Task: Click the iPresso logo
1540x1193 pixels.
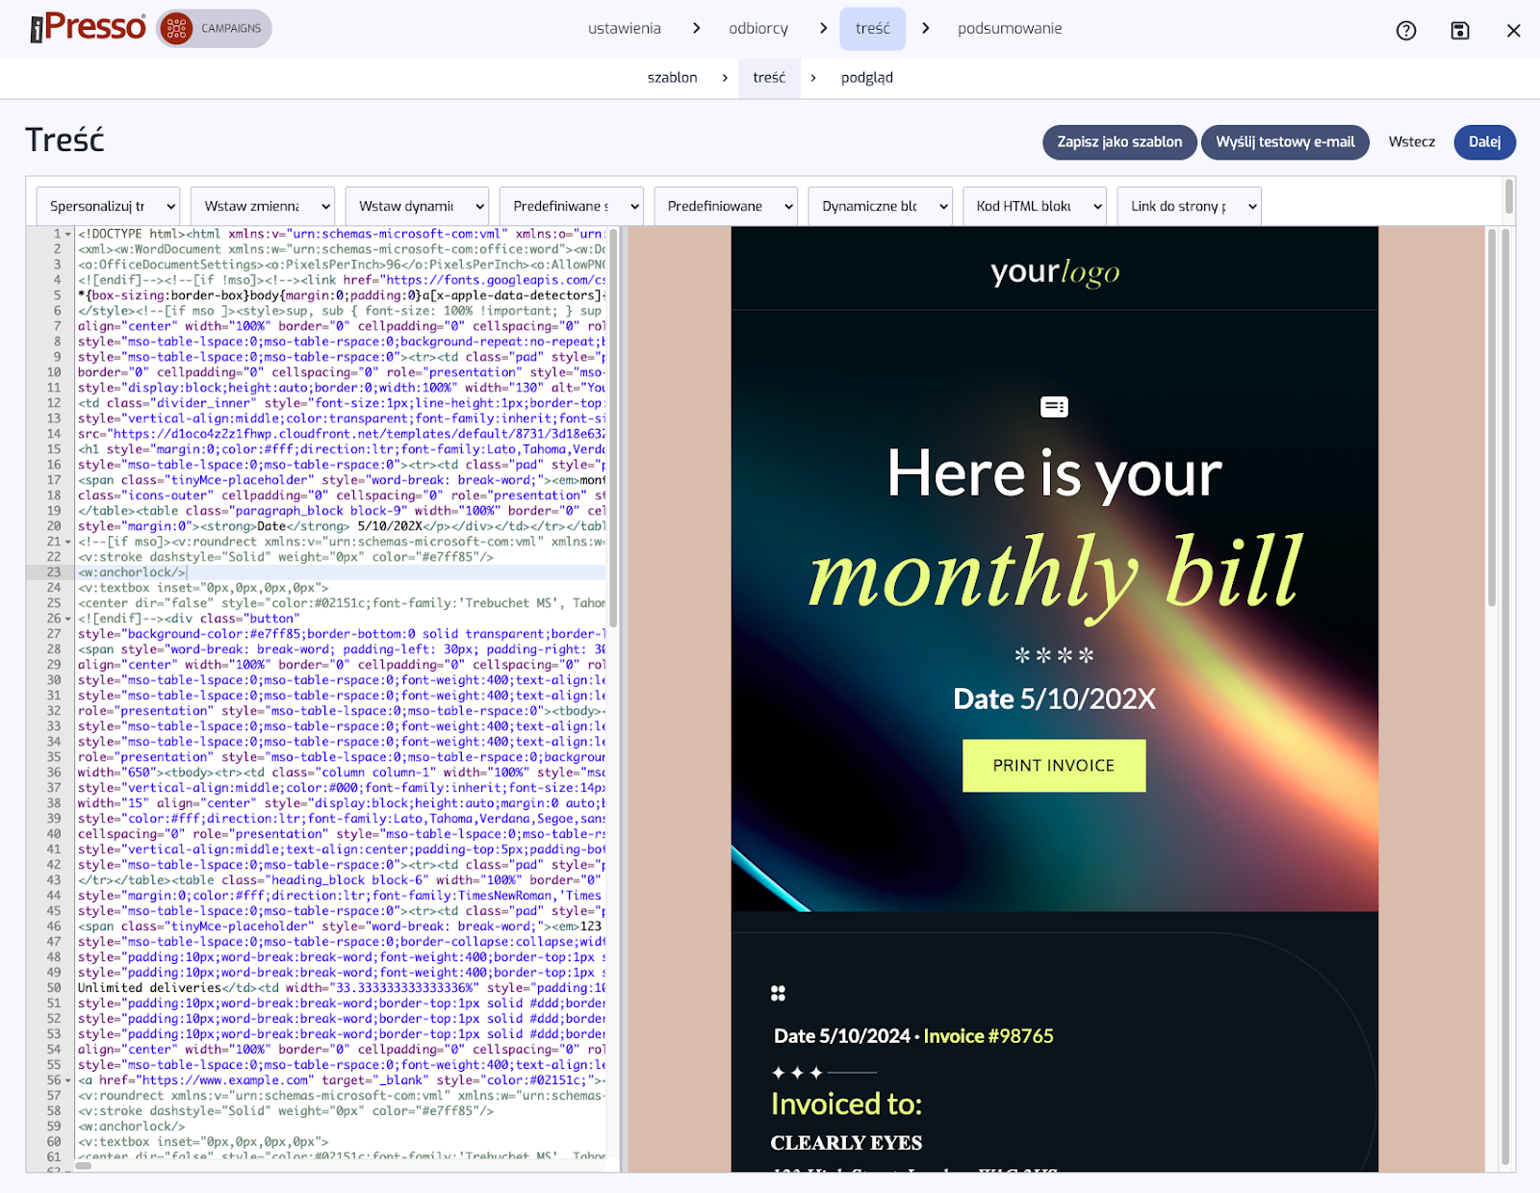Action: point(89,28)
